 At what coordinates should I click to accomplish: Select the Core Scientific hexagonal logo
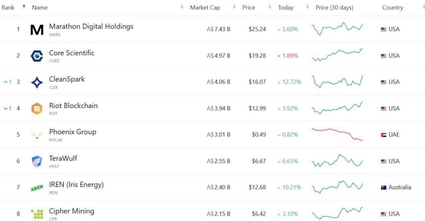[x=37, y=55]
